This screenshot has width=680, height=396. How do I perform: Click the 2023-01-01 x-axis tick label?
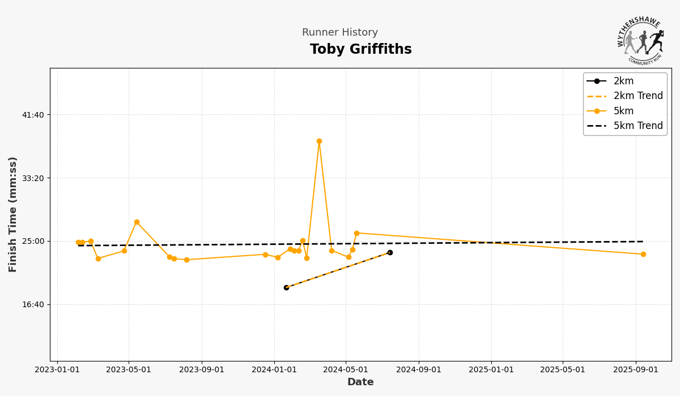pos(57,370)
